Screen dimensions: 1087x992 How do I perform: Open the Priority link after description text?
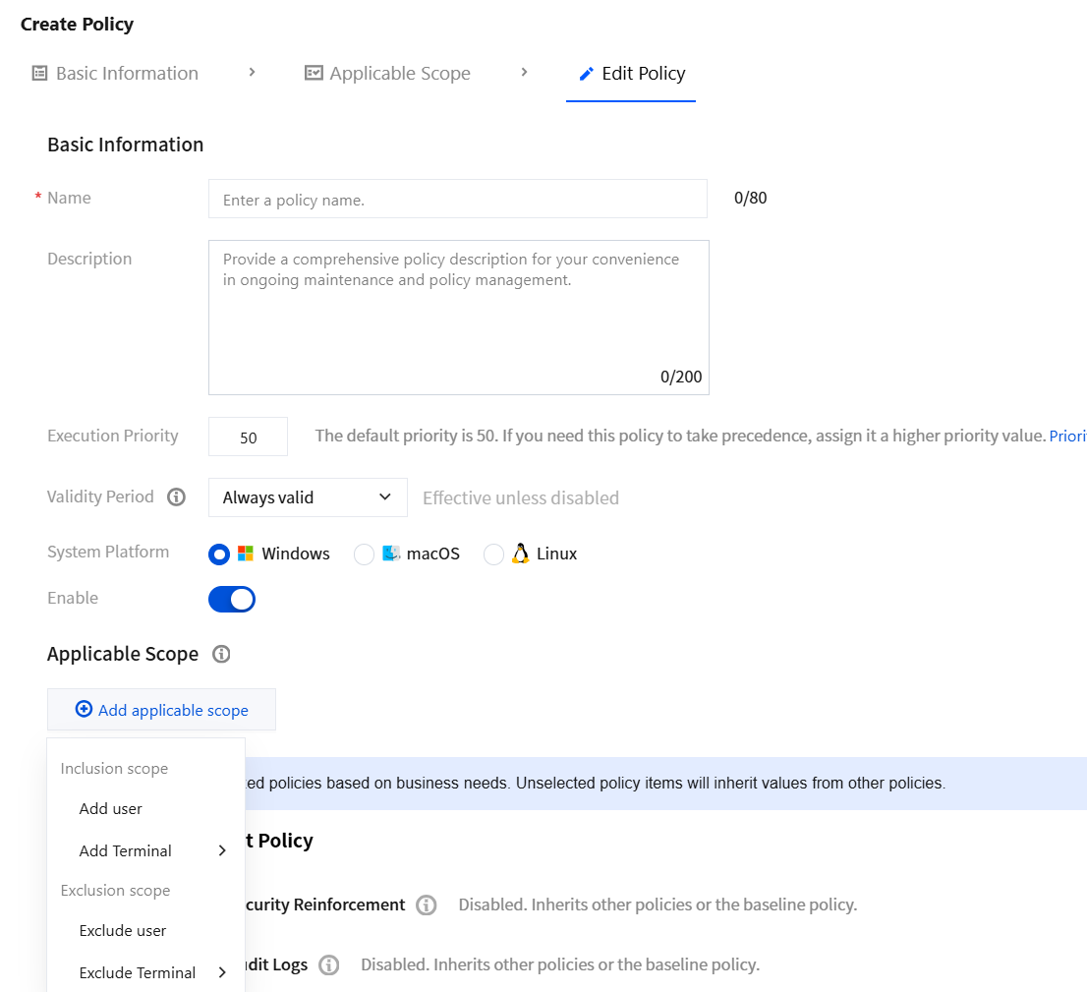click(x=1067, y=436)
